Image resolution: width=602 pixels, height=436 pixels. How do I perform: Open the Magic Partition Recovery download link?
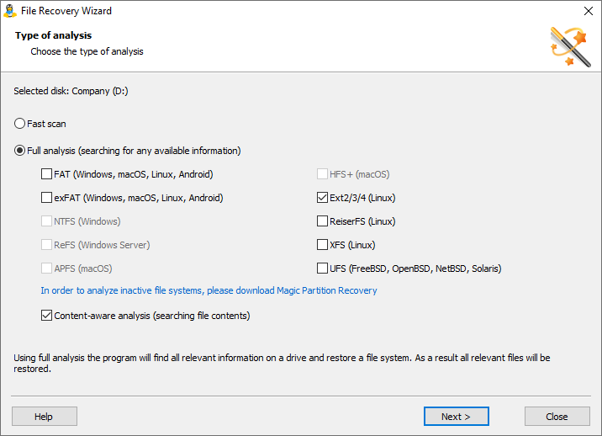209,290
